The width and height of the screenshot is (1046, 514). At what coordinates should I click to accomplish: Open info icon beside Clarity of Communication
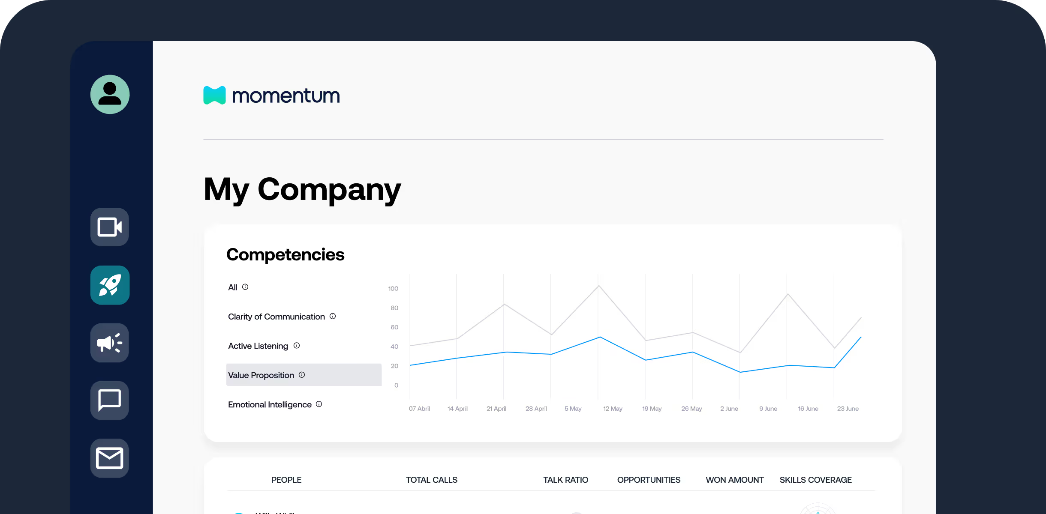(x=333, y=317)
